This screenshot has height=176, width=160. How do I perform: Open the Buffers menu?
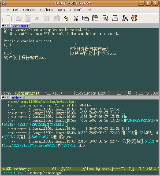[x=46, y=10]
